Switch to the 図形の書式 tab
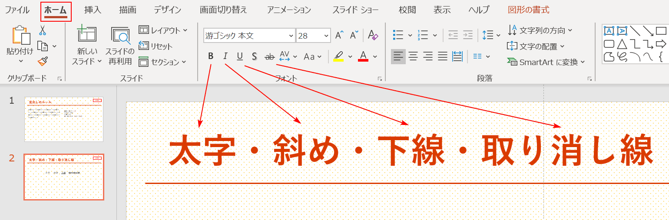 [x=528, y=10]
